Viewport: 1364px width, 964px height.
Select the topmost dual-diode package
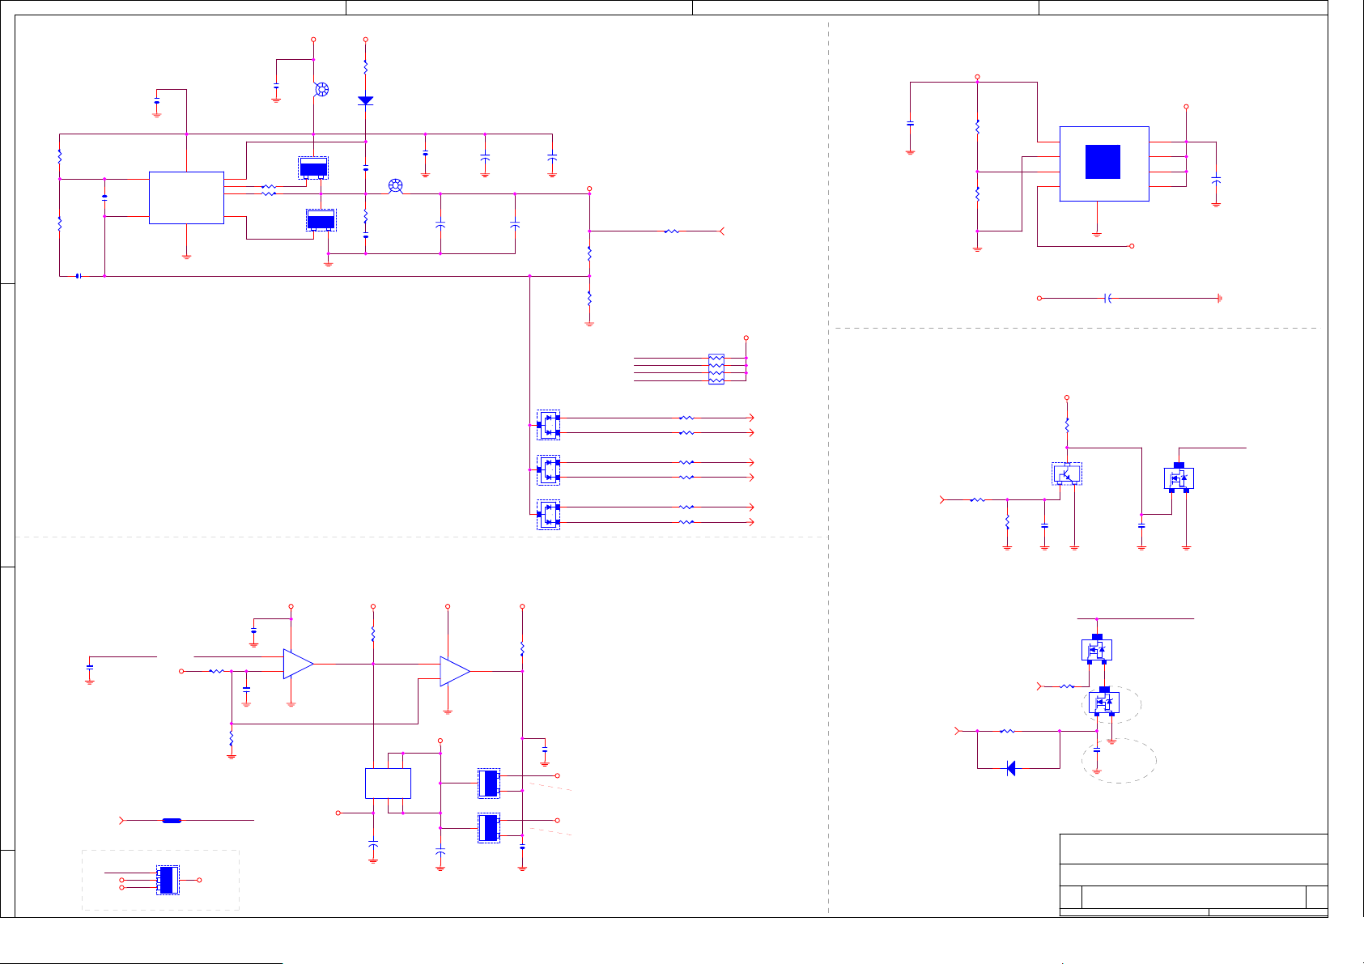click(x=549, y=425)
